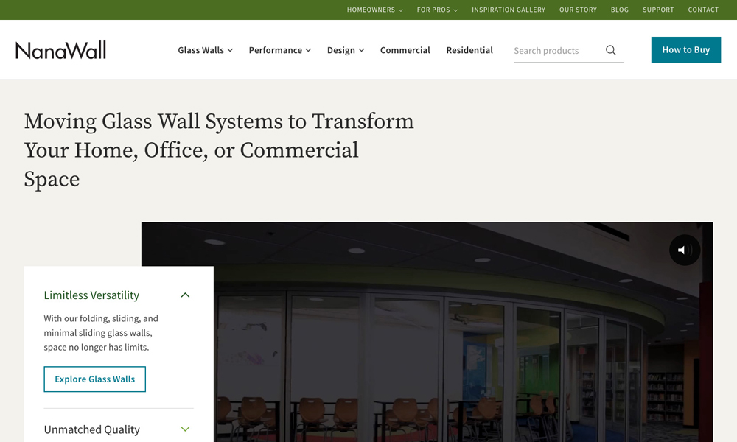Collapse the Limitless Versatility section
Viewport: 737px width, 442px height.
pos(185,295)
